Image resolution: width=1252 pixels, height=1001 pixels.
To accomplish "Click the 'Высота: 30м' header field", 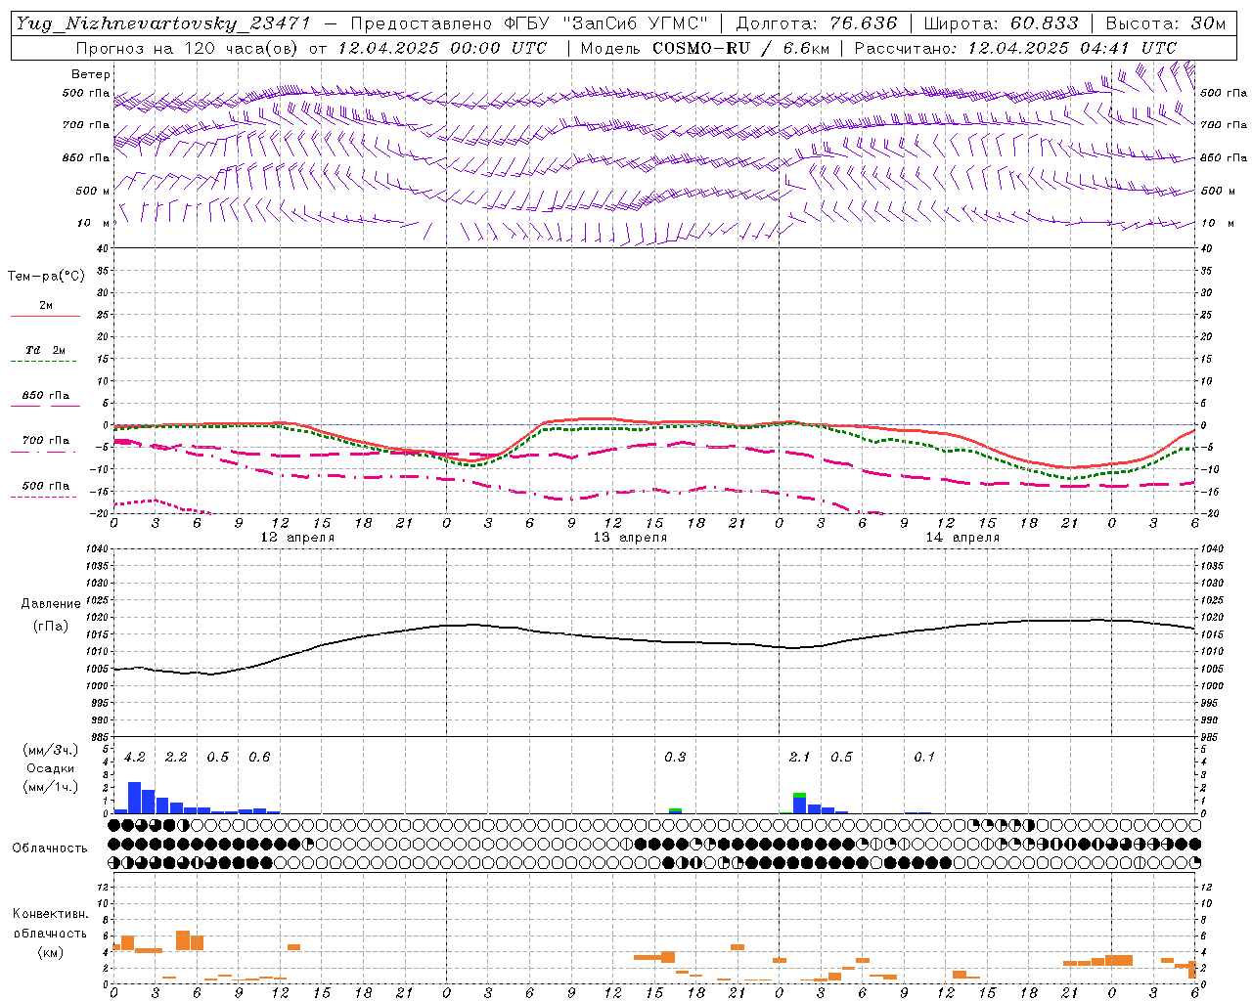I will 1165,23.
